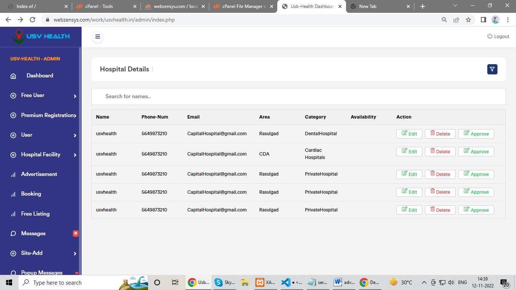This screenshot has width=516, height=290.
Task: Click Edit for the DentalHospital row
Action: point(409,134)
